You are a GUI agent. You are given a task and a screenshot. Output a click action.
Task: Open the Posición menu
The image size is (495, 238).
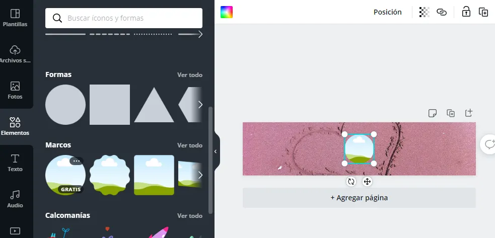point(387,12)
